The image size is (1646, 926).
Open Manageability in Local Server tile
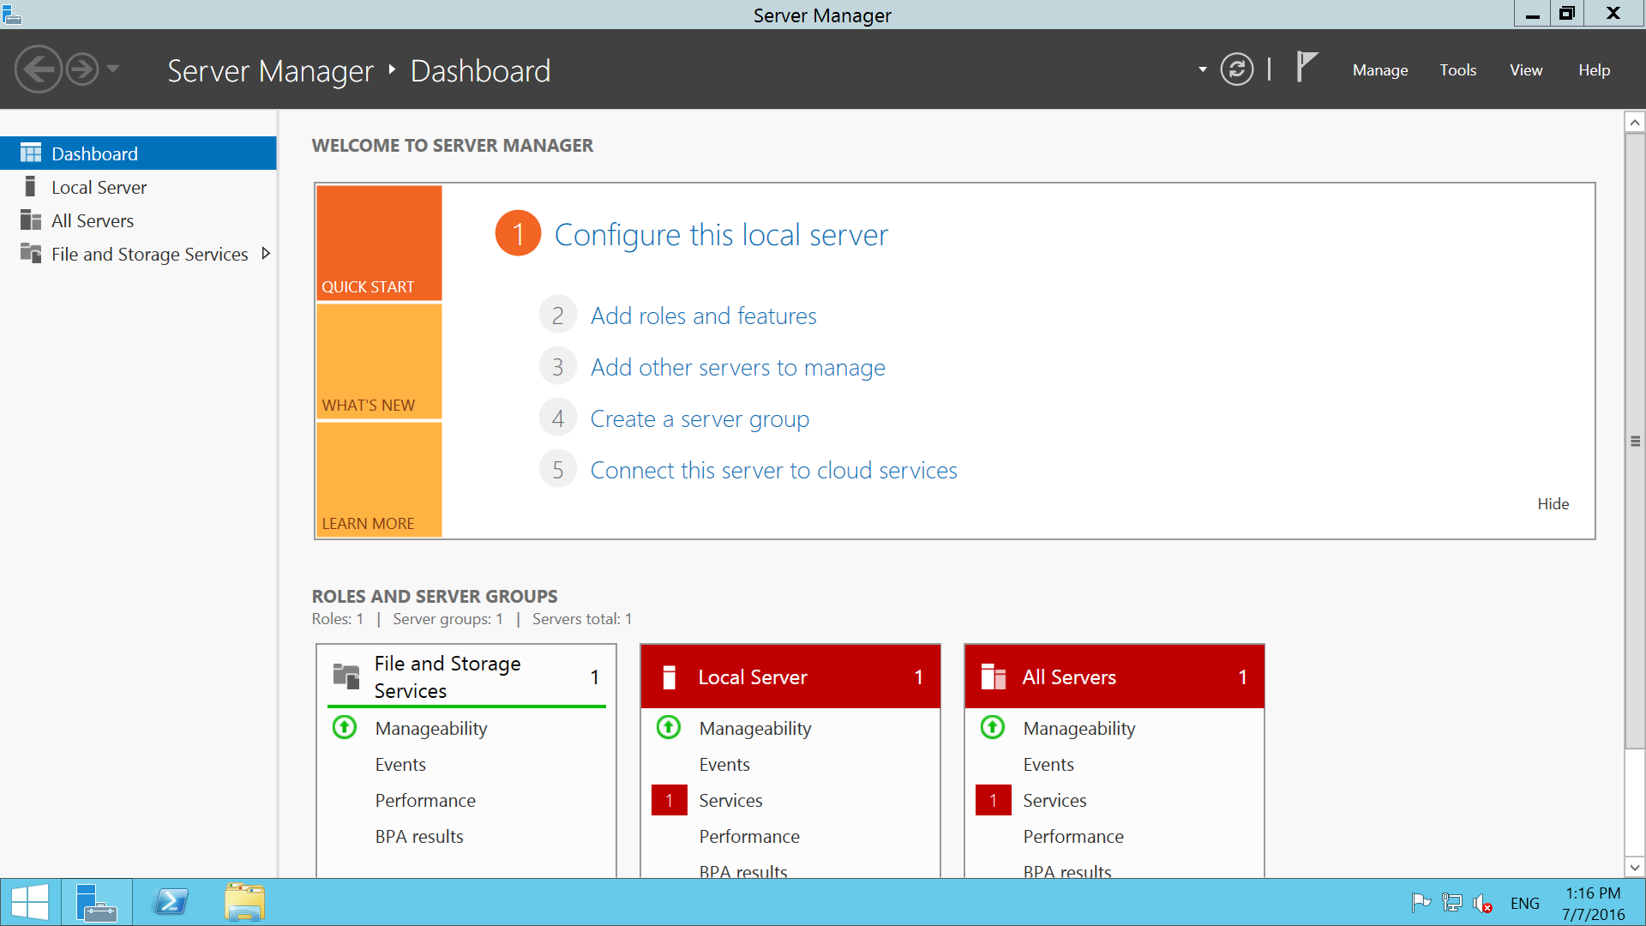click(754, 728)
